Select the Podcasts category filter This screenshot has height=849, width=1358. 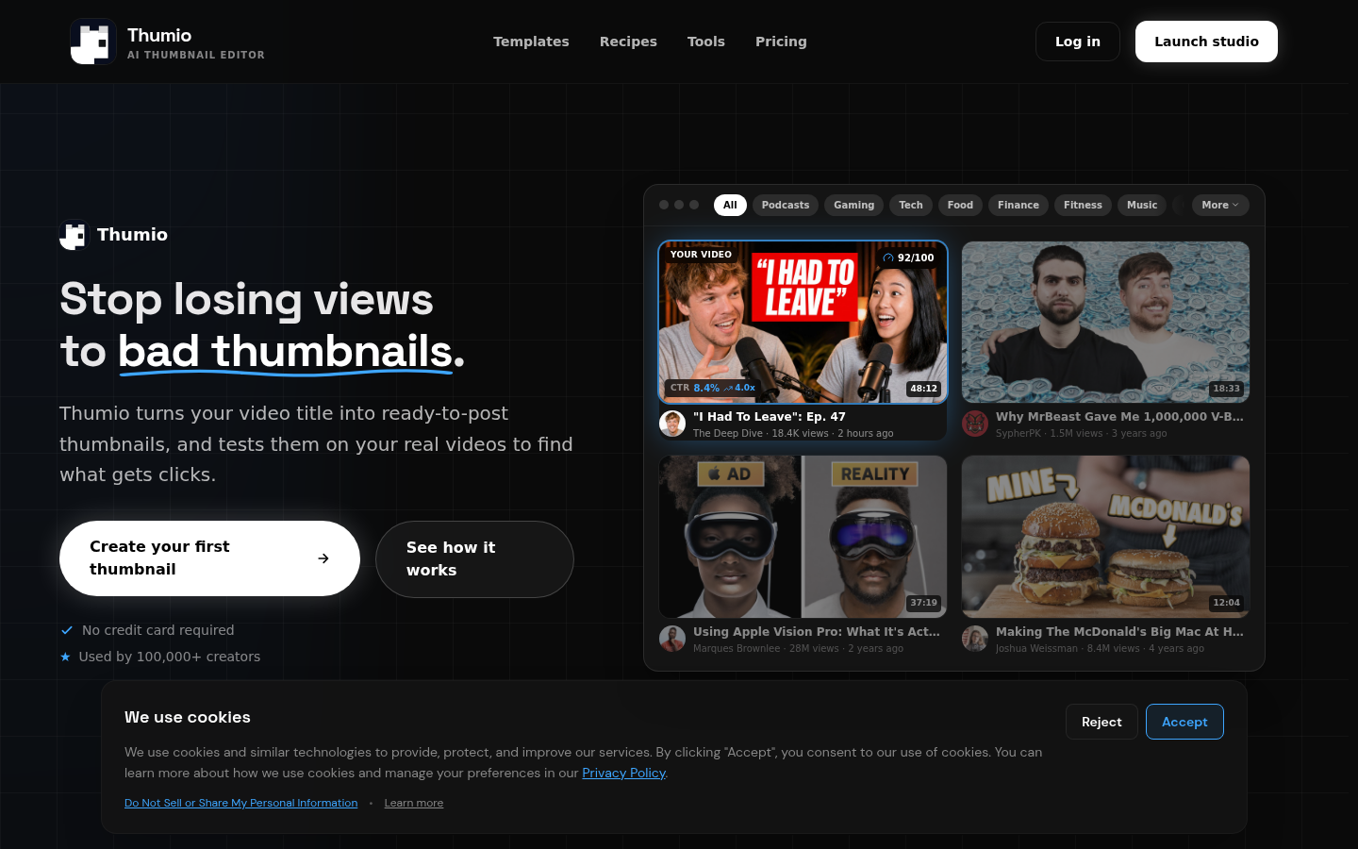tap(786, 205)
